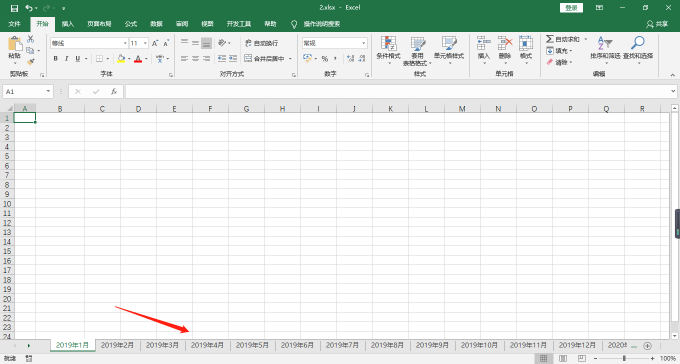The height and width of the screenshot is (364, 680).
Task: Click the zoom slider handle
Action: pos(624,358)
